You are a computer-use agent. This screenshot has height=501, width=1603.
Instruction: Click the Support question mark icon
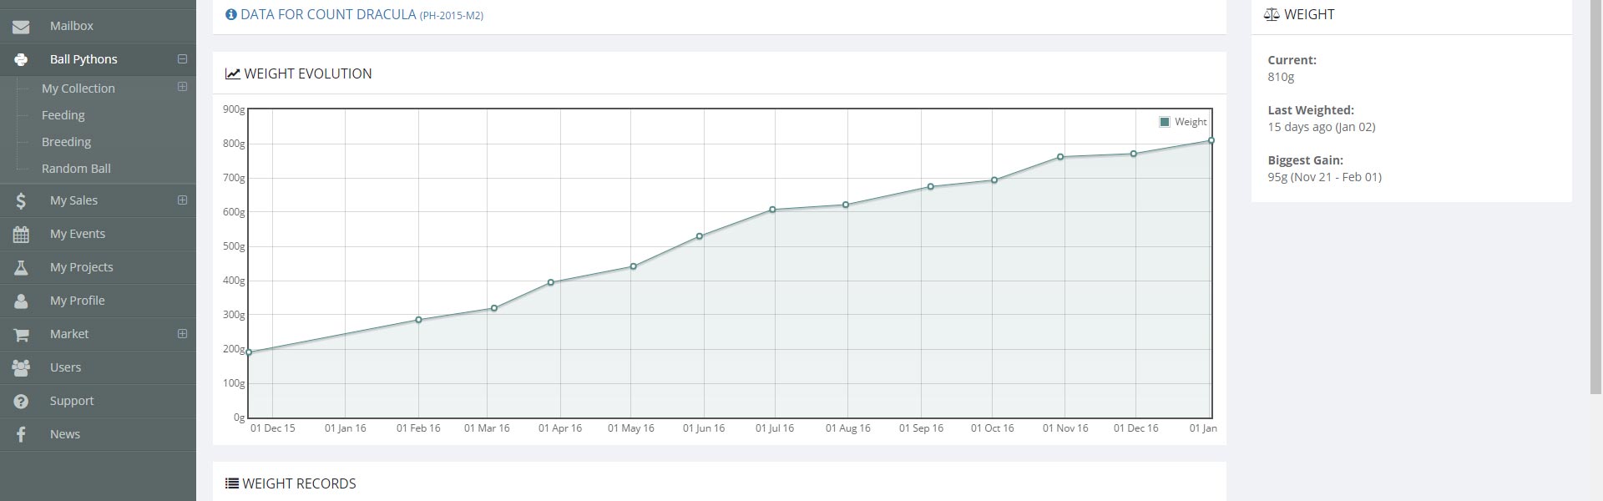(21, 402)
